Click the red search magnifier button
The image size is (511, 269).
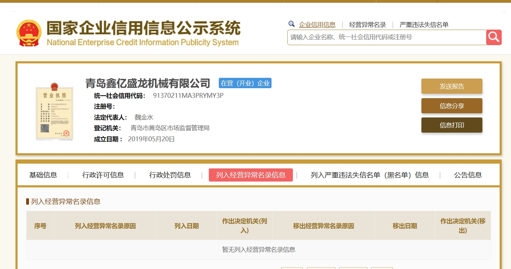tap(494, 37)
